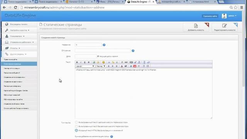
Task: Apply underline formatting in editor toolbar
Action: [85, 62]
